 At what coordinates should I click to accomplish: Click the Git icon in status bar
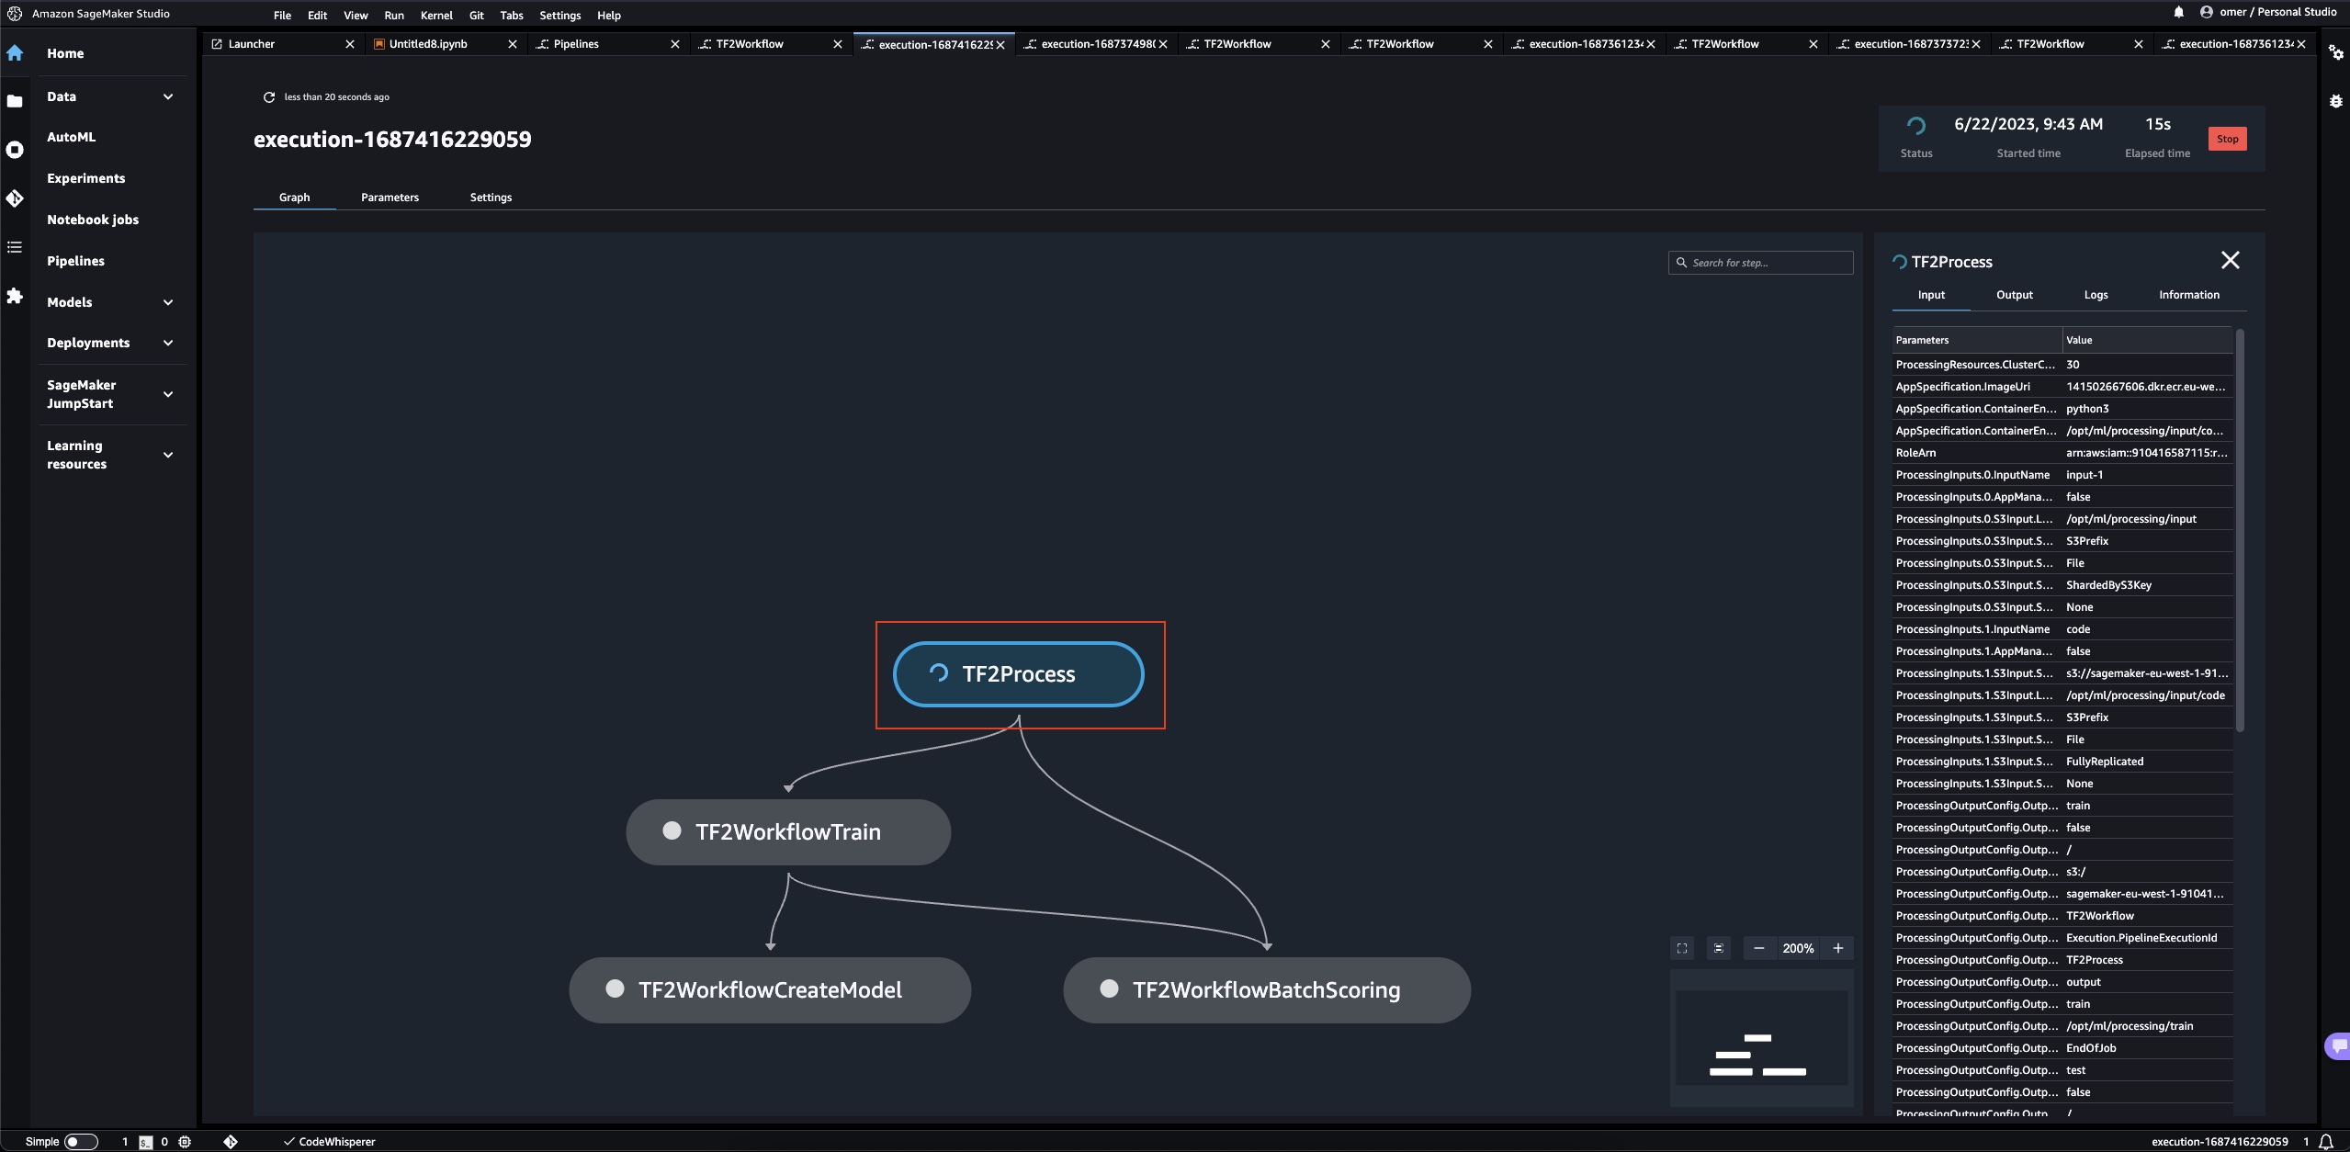click(231, 1142)
